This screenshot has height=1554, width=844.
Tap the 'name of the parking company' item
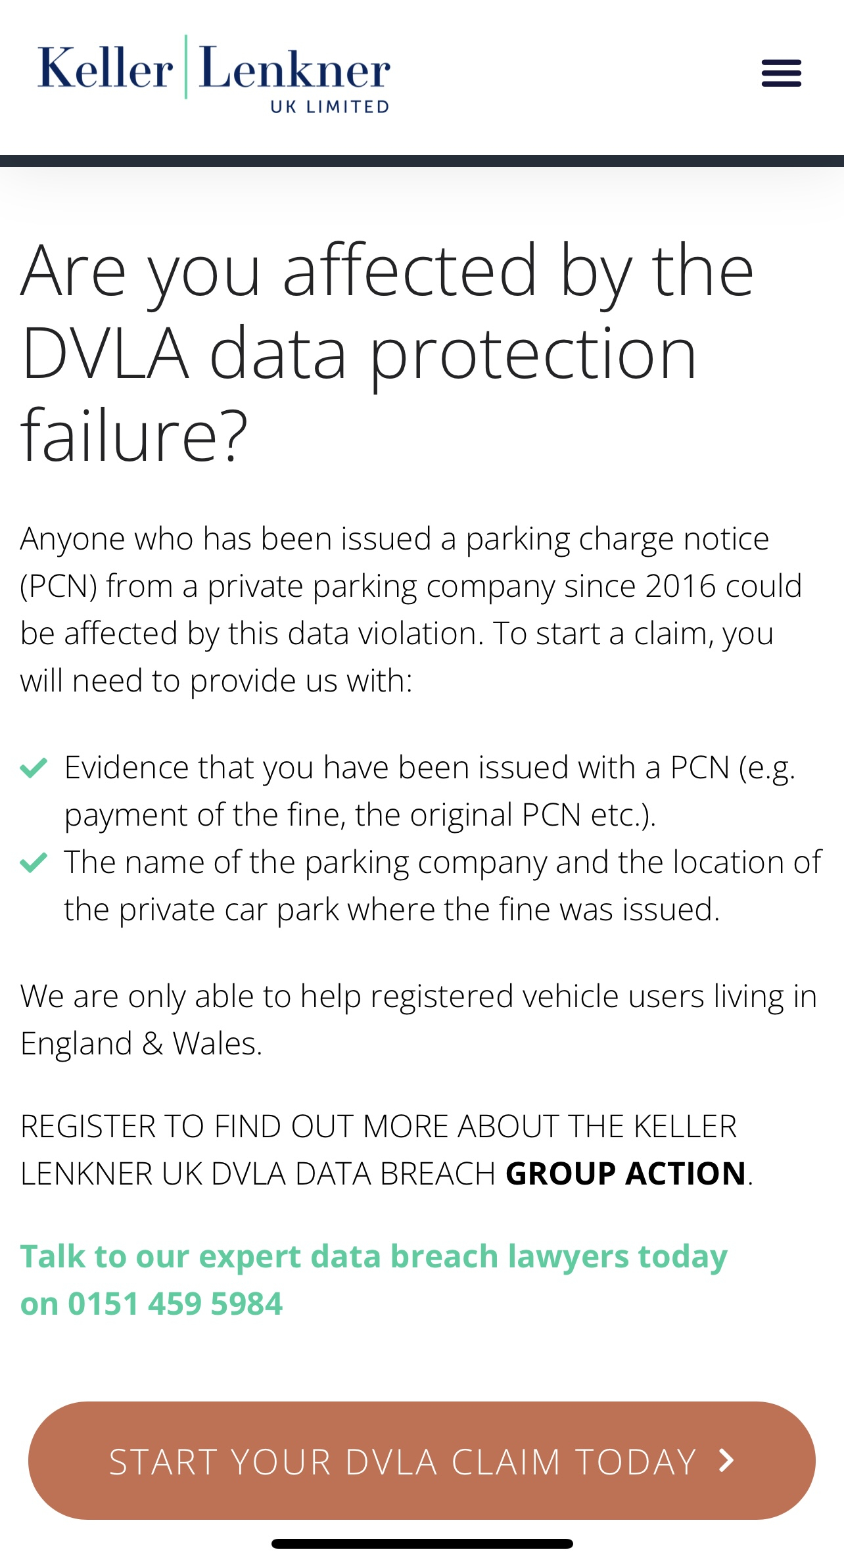[442, 885]
